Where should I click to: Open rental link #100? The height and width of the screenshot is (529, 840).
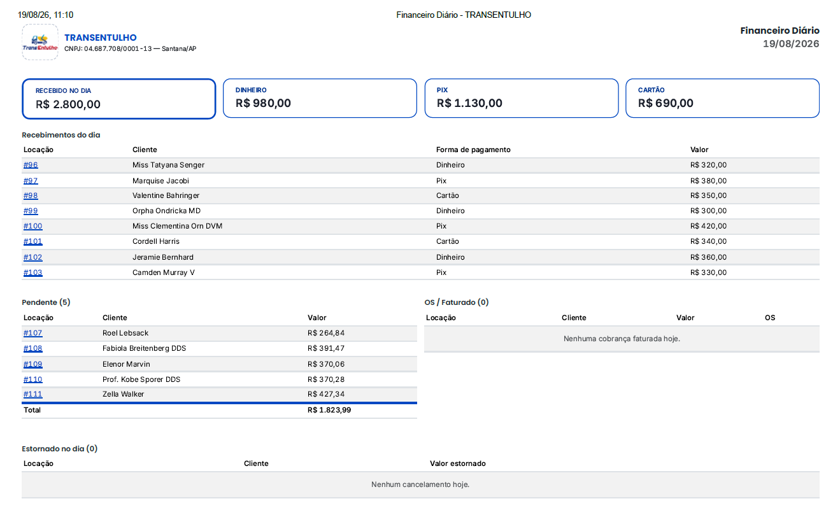[x=33, y=226]
